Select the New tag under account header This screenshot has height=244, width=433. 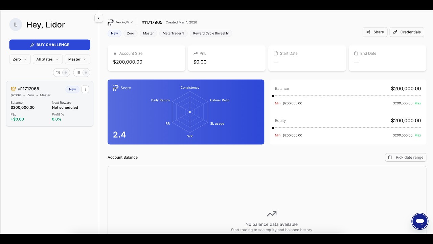pos(114,33)
